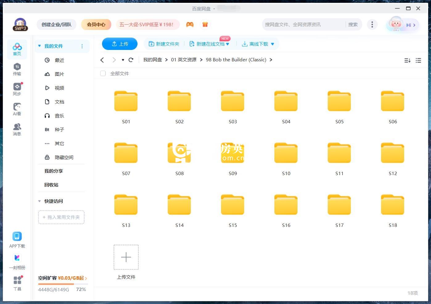The height and width of the screenshot is (304, 431).
Task: Open the 同步 sync panel
Action: 17,88
